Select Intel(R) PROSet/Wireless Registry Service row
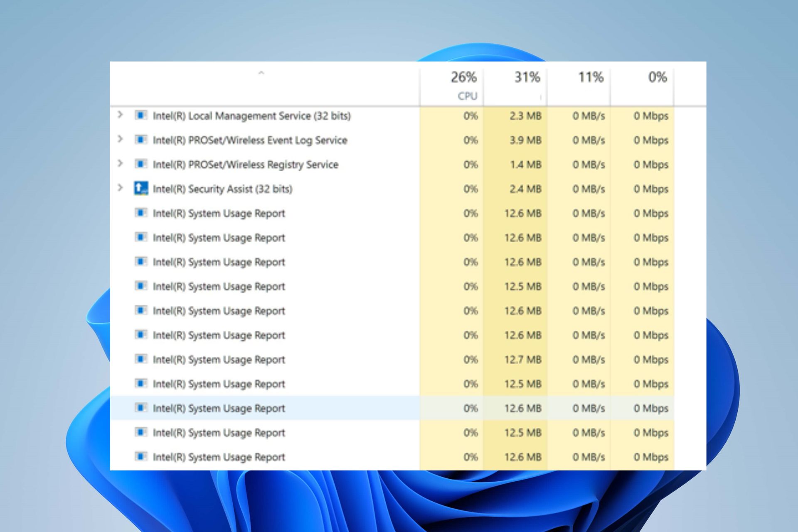Screen dimensions: 798x532 (392, 165)
